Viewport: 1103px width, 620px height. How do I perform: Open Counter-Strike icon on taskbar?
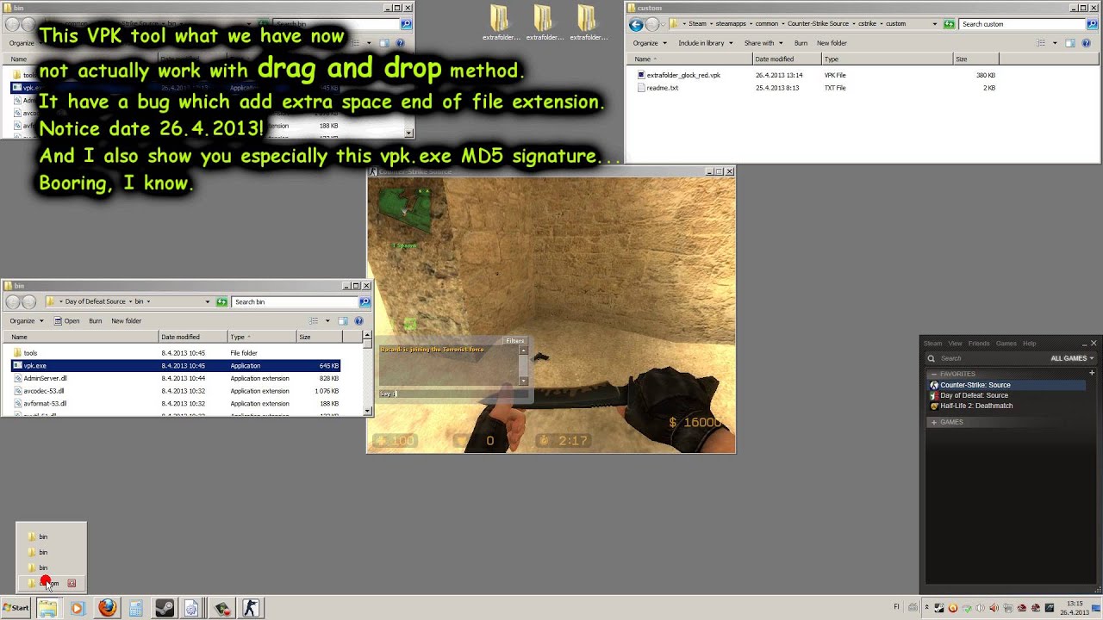[250, 608]
